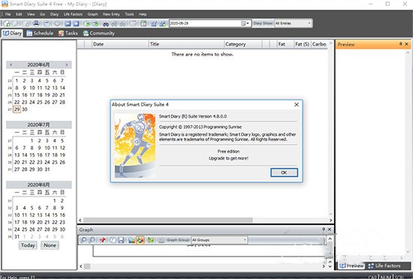Open the Graph menu
The image size is (413, 279).
coord(92,14)
